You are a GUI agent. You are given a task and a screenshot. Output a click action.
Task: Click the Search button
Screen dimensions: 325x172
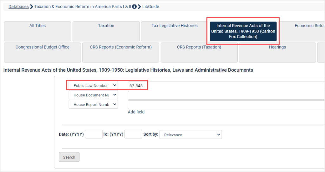click(69, 157)
